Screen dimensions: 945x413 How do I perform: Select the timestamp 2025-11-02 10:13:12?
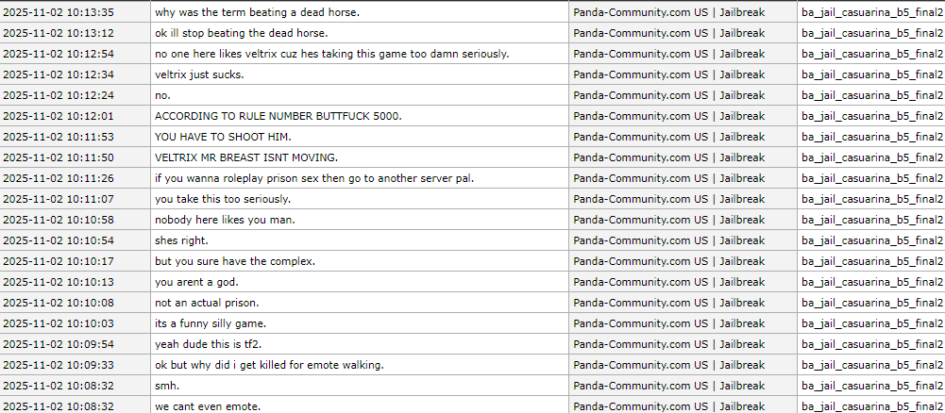click(59, 33)
